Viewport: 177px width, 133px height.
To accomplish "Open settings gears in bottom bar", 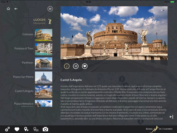I will tap(7, 129).
